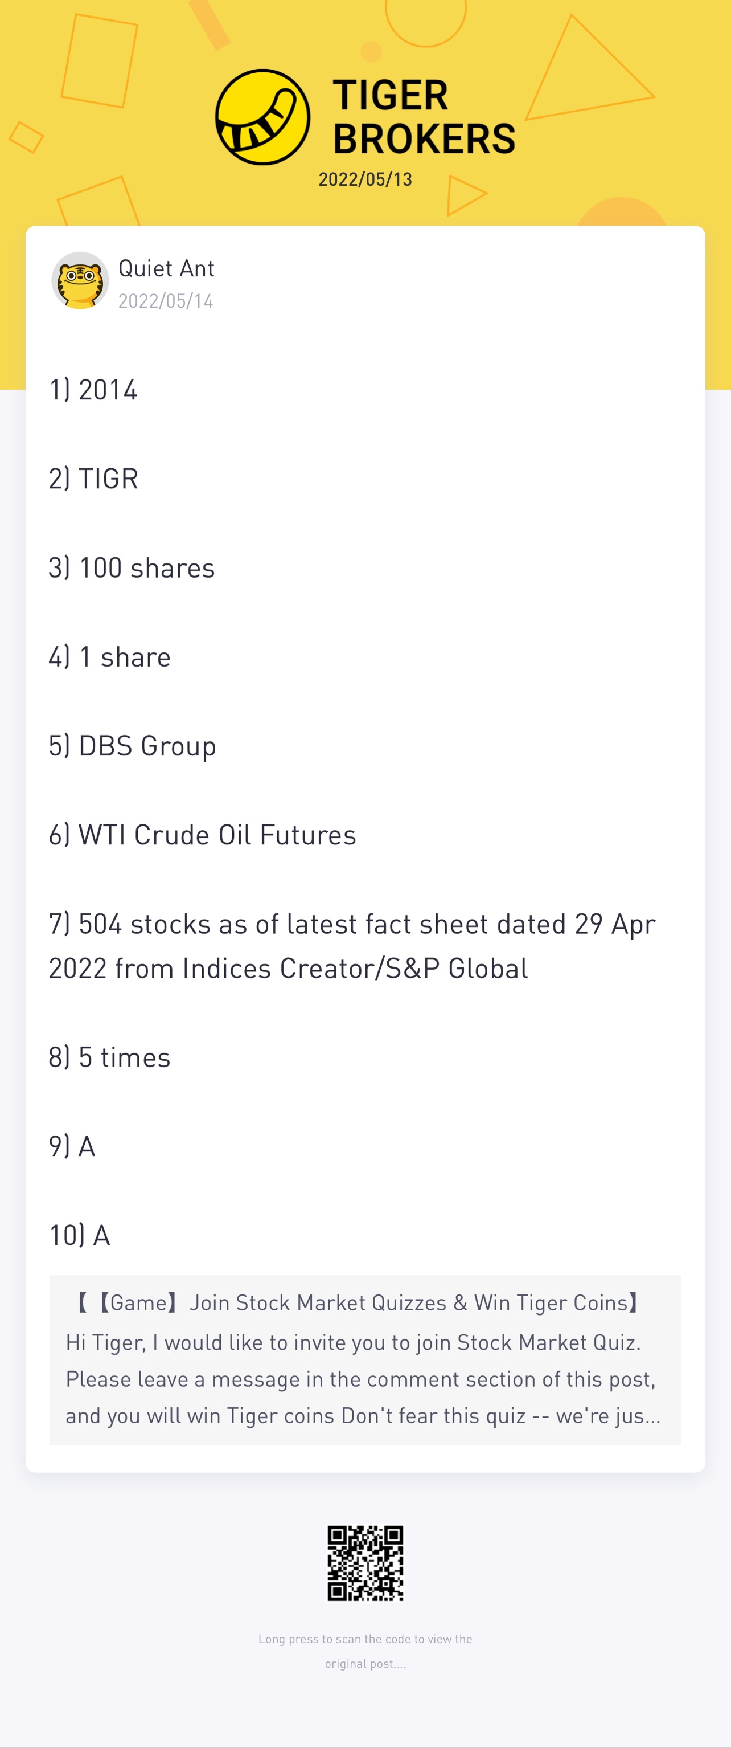Image resolution: width=731 pixels, height=1748 pixels.
Task: Click the post date 2022/05/14
Action: [166, 301]
